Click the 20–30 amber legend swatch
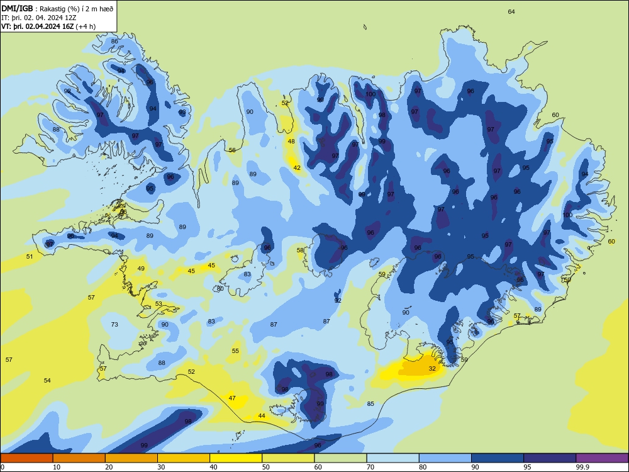The height and width of the screenshot is (472, 629). tap(131, 458)
